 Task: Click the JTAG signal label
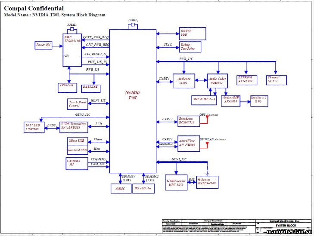168,45
